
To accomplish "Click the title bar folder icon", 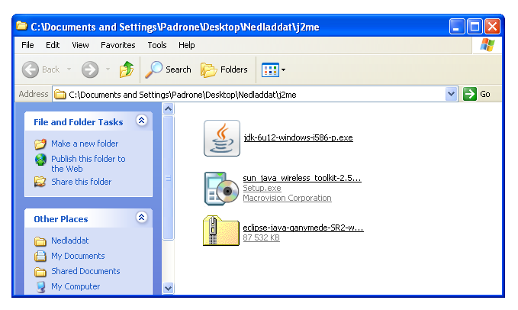I will click(22, 25).
